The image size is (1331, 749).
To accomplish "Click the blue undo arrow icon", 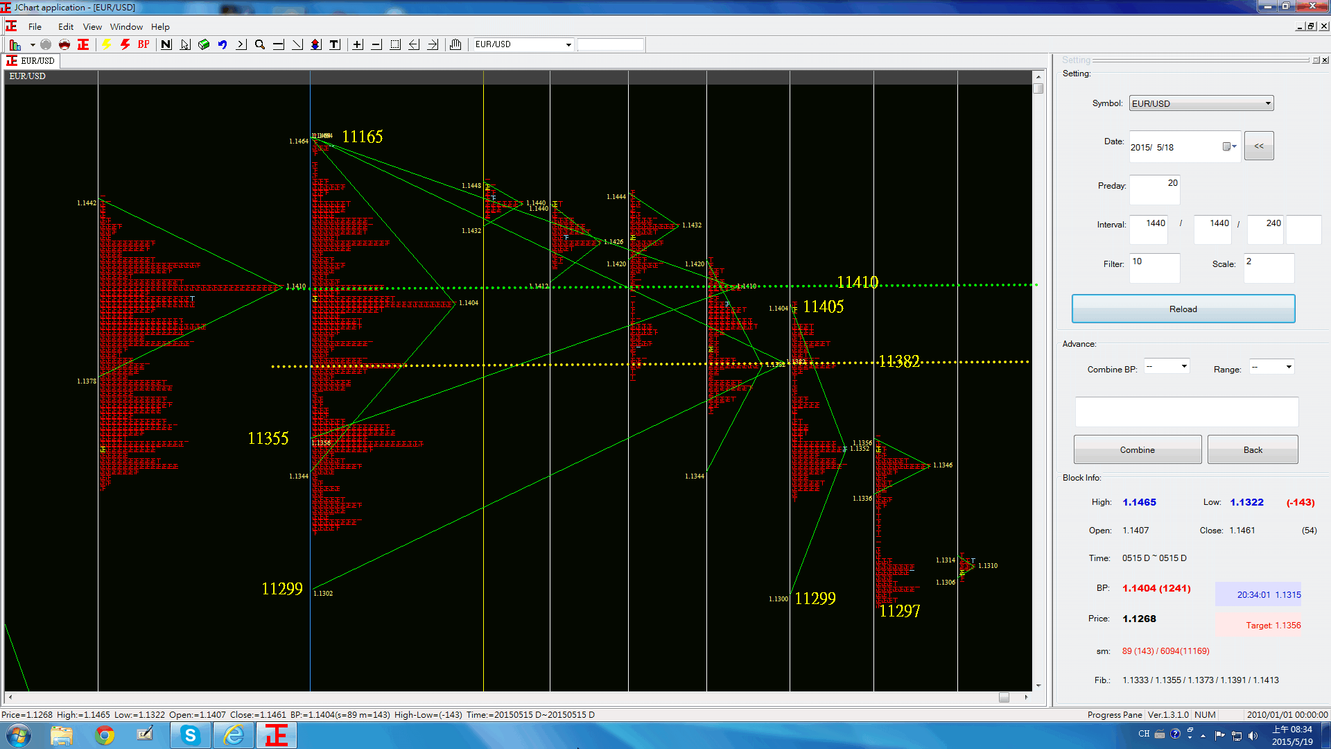I will pyautogui.click(x=223, y=45).
